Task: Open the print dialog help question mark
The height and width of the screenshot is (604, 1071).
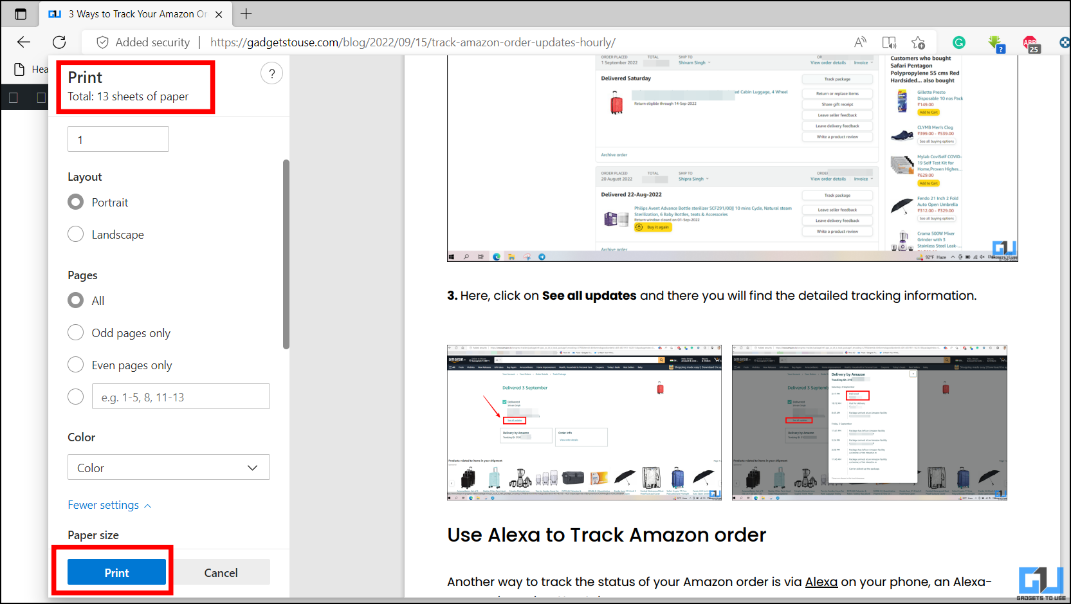Action: point(272,73)
